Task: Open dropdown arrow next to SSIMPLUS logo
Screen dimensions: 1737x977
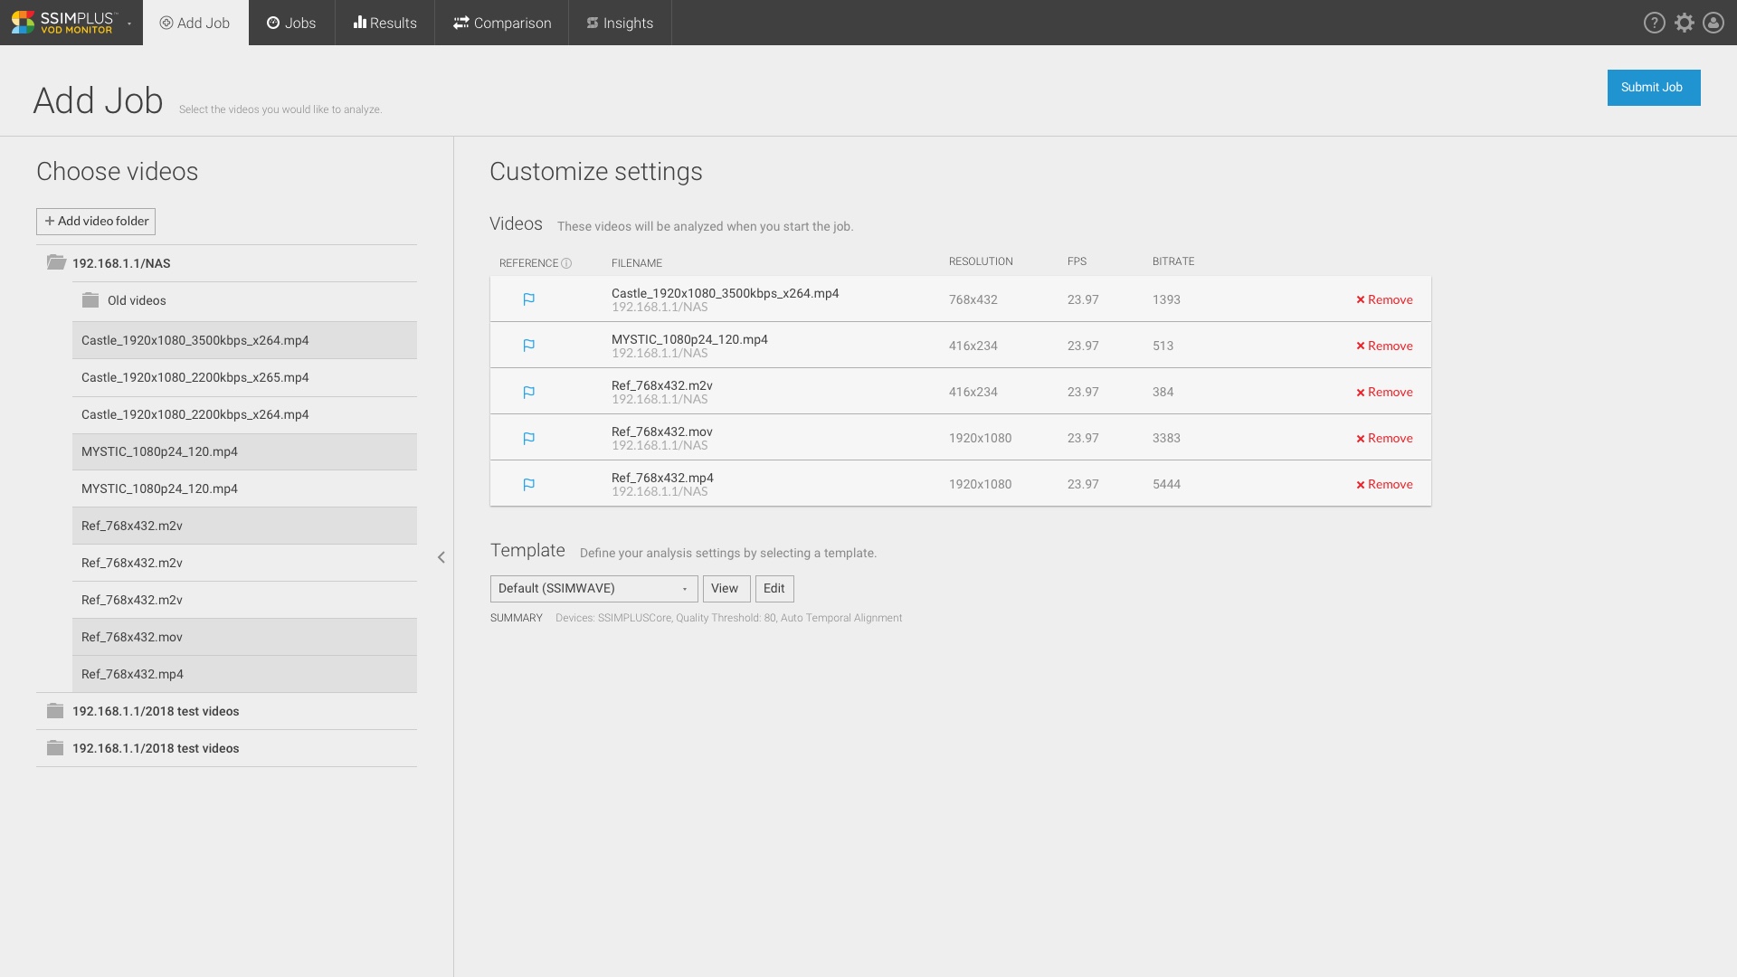Action: (x=129, y=24)
